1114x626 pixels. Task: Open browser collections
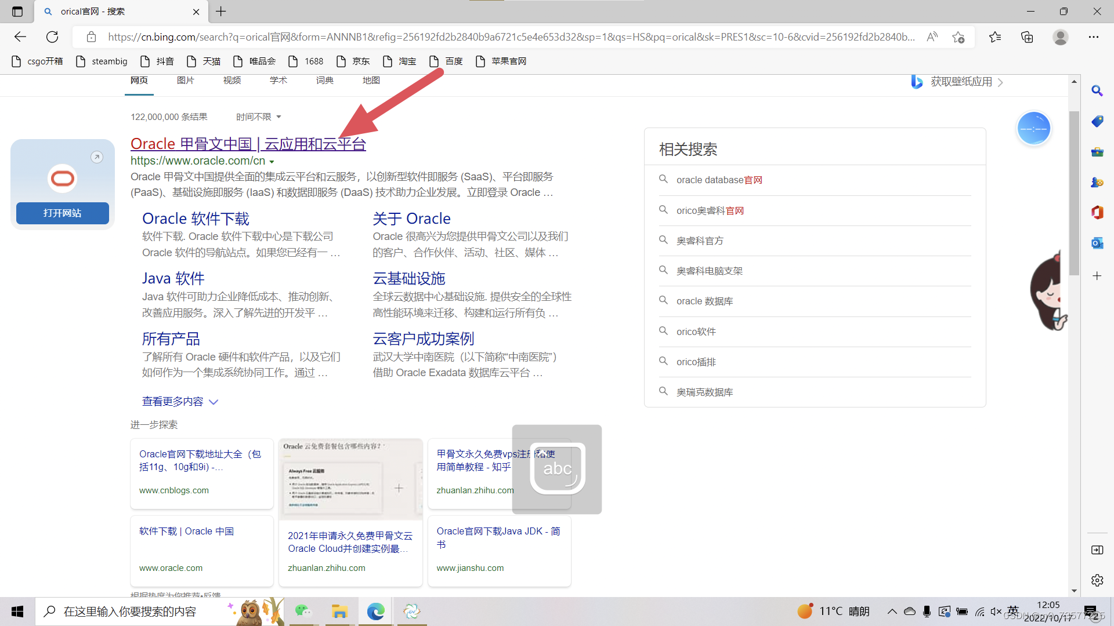click(x=1027, y=37)
